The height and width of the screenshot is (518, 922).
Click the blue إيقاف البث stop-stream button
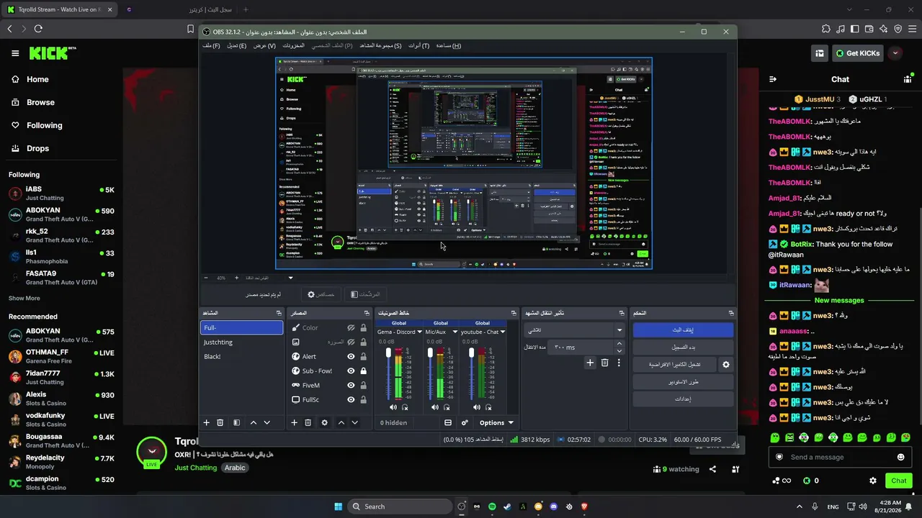click(683, 330)
